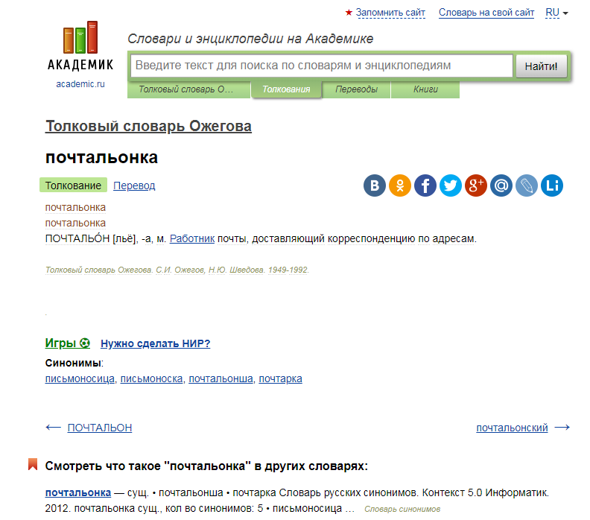This screenshot has height=520, width=590.
Task: Open the Толковый словарь О… tab
Action: click(x=189, y=89)
